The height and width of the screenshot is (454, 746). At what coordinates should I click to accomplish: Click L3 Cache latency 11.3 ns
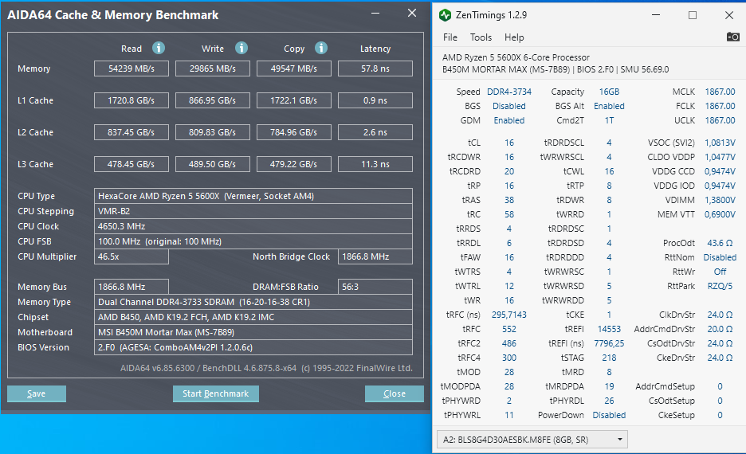[375, 164]
